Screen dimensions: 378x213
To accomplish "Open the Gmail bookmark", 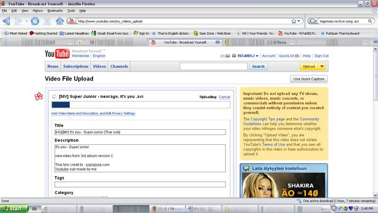I will (x=111, y=33).
